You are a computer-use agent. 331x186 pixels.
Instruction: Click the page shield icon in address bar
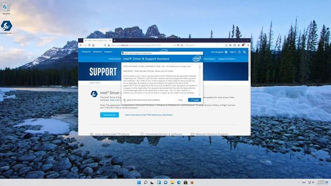click(105, 45)
